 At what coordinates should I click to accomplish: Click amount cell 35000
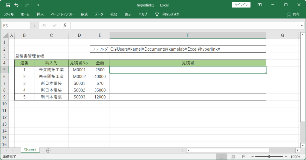point(100,90)
